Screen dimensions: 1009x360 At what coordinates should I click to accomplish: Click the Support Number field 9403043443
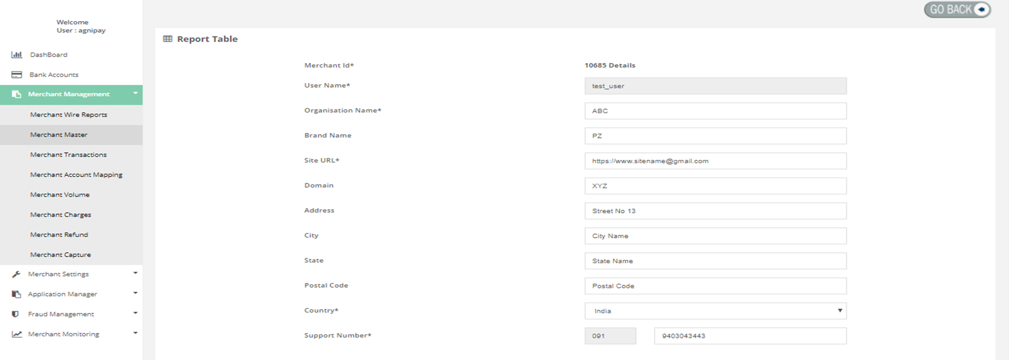point(750,336)
